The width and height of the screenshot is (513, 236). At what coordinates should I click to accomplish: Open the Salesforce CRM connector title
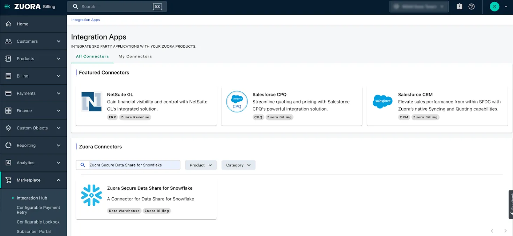(415, 95)
